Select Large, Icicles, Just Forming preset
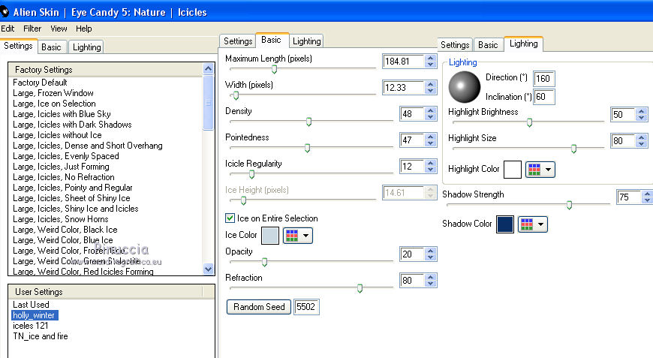Image resolution: width=653 pixels, height=358 pixels. pos(61,167)
